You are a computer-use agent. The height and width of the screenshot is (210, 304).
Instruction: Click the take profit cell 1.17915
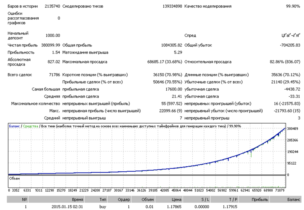230,207
